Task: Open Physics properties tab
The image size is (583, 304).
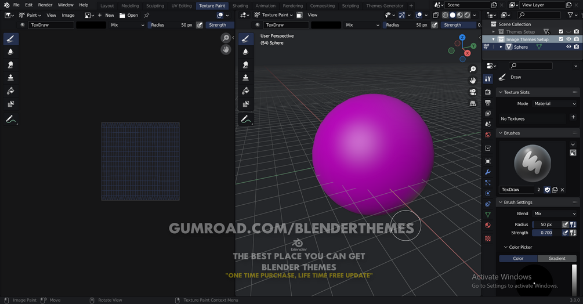Action: [x=488, y=193]
